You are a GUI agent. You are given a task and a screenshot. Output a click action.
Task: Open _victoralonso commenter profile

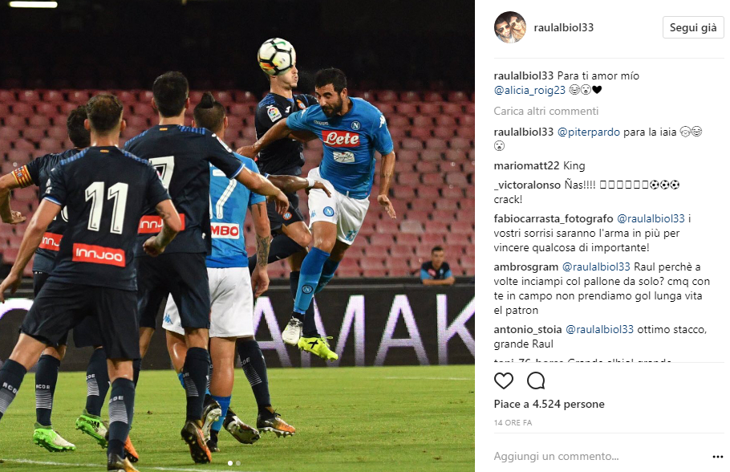[x=527, y=185]
